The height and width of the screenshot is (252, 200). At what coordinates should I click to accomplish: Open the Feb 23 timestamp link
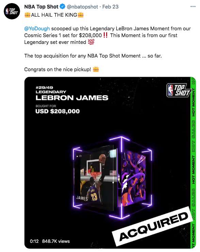click(x=111, y=6)
